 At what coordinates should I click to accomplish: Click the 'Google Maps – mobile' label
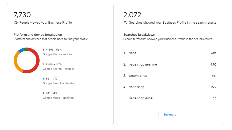[x=57, y=54]
